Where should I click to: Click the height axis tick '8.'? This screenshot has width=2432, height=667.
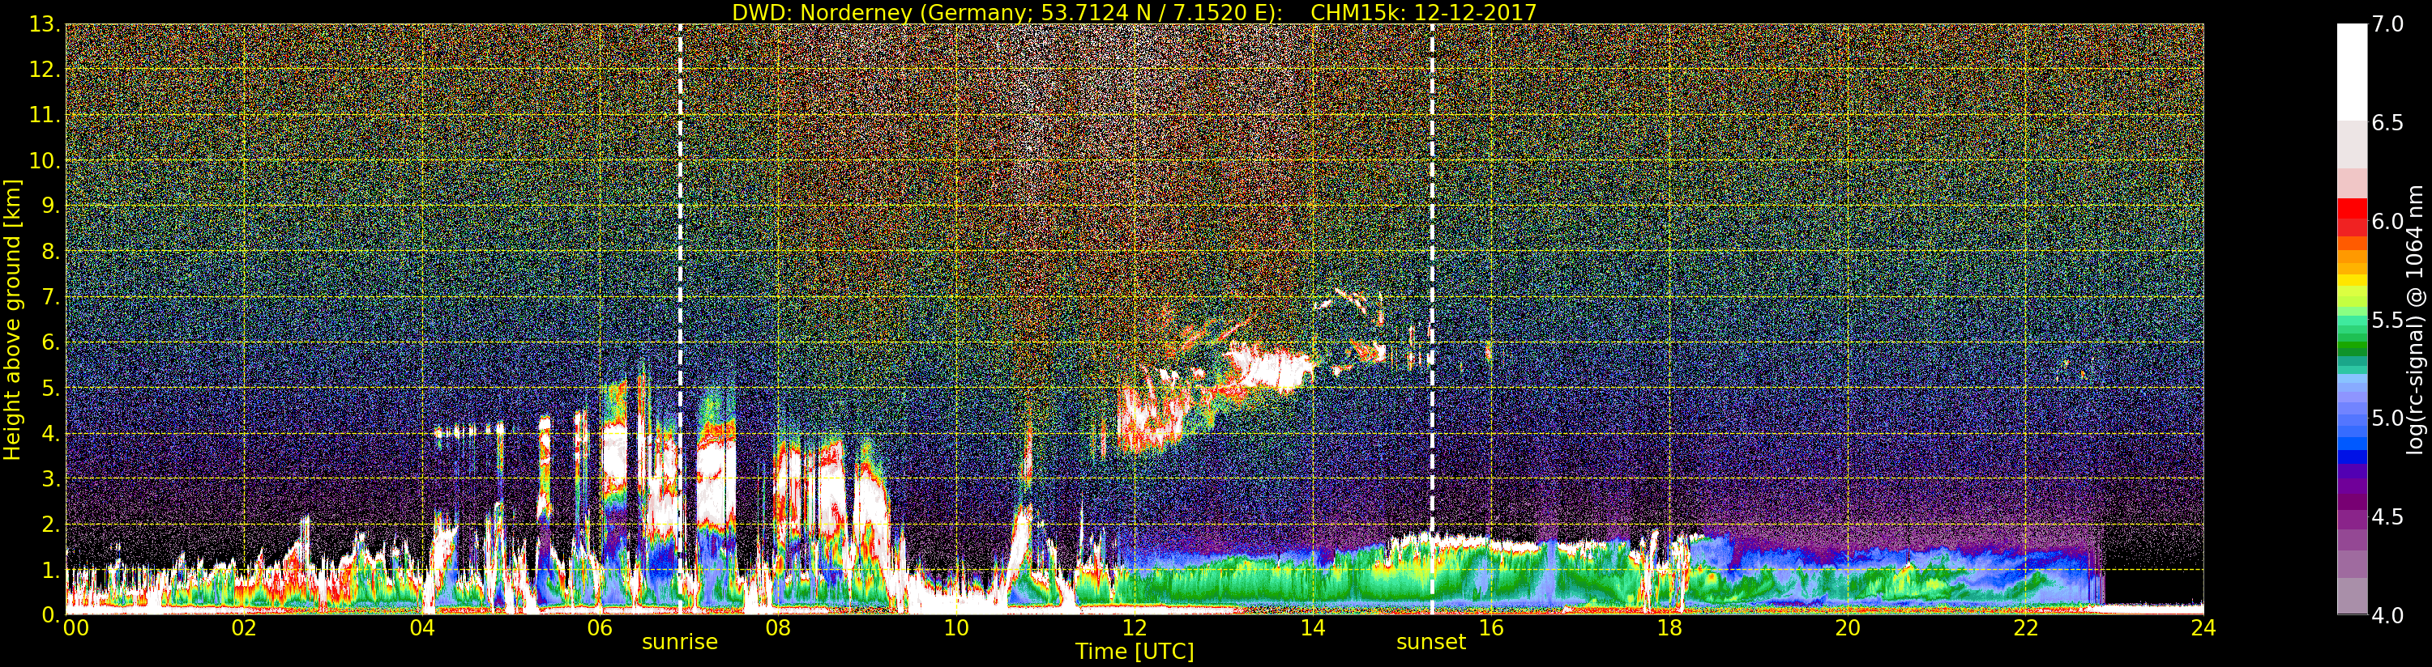(51, 252)
